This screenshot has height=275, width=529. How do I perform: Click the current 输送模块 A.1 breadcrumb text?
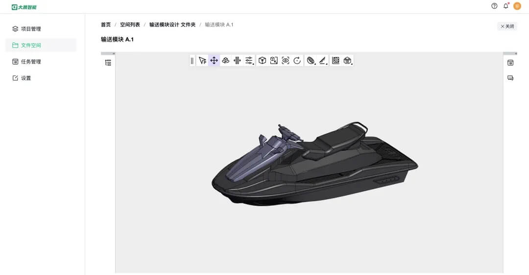[219, 24]
